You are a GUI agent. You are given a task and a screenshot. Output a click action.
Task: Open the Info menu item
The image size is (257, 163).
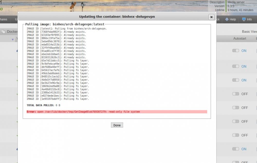[x=249, y=19]
